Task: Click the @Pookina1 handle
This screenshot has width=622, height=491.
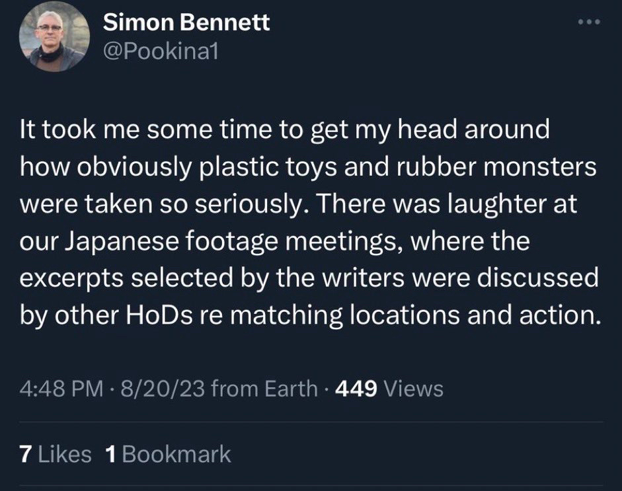Action: 161,52
